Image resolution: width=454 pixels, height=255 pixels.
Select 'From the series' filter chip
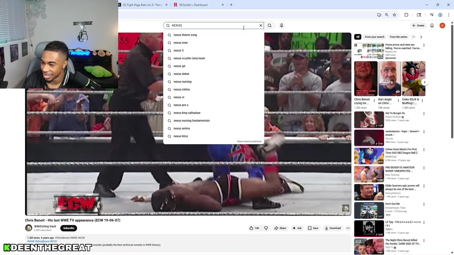click(x=398, y=37)
